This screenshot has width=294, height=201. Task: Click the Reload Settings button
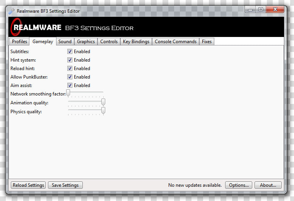(28, 185)
